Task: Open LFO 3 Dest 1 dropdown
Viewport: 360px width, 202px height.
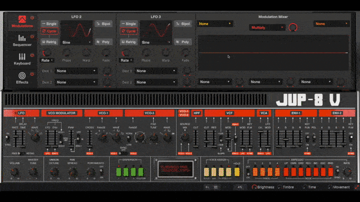Action: (156, 71)
